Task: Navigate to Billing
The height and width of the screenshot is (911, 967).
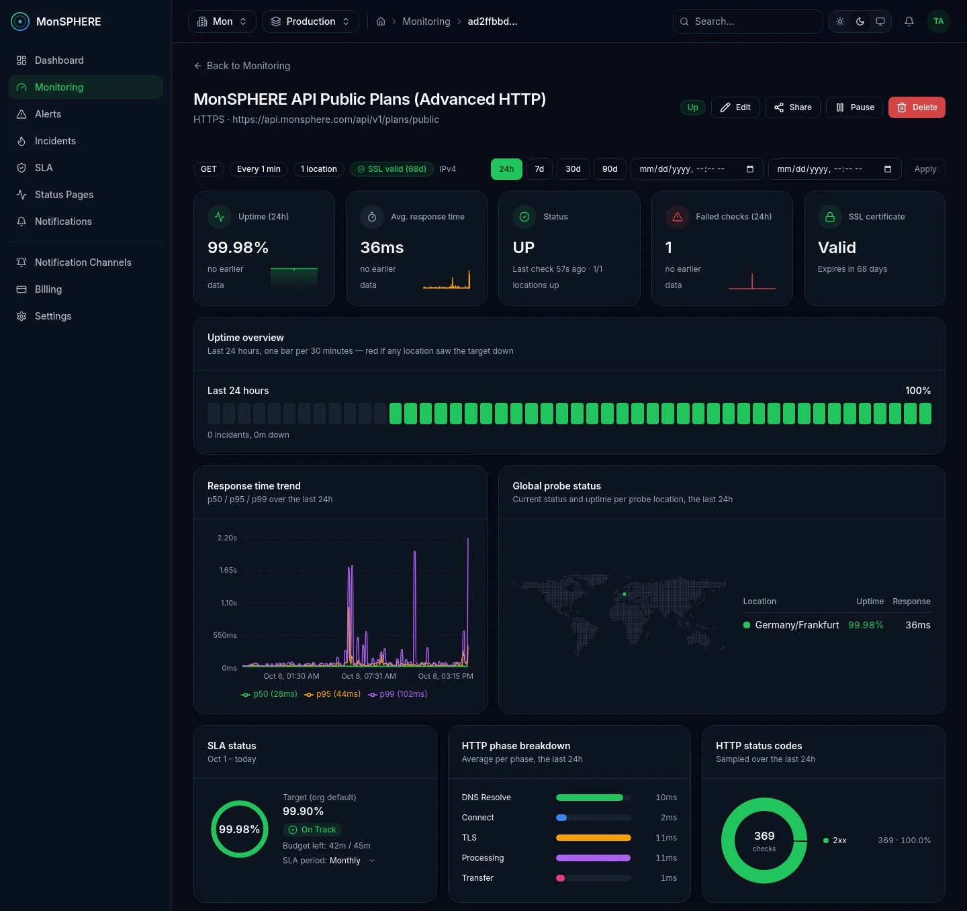Action: 85,289
